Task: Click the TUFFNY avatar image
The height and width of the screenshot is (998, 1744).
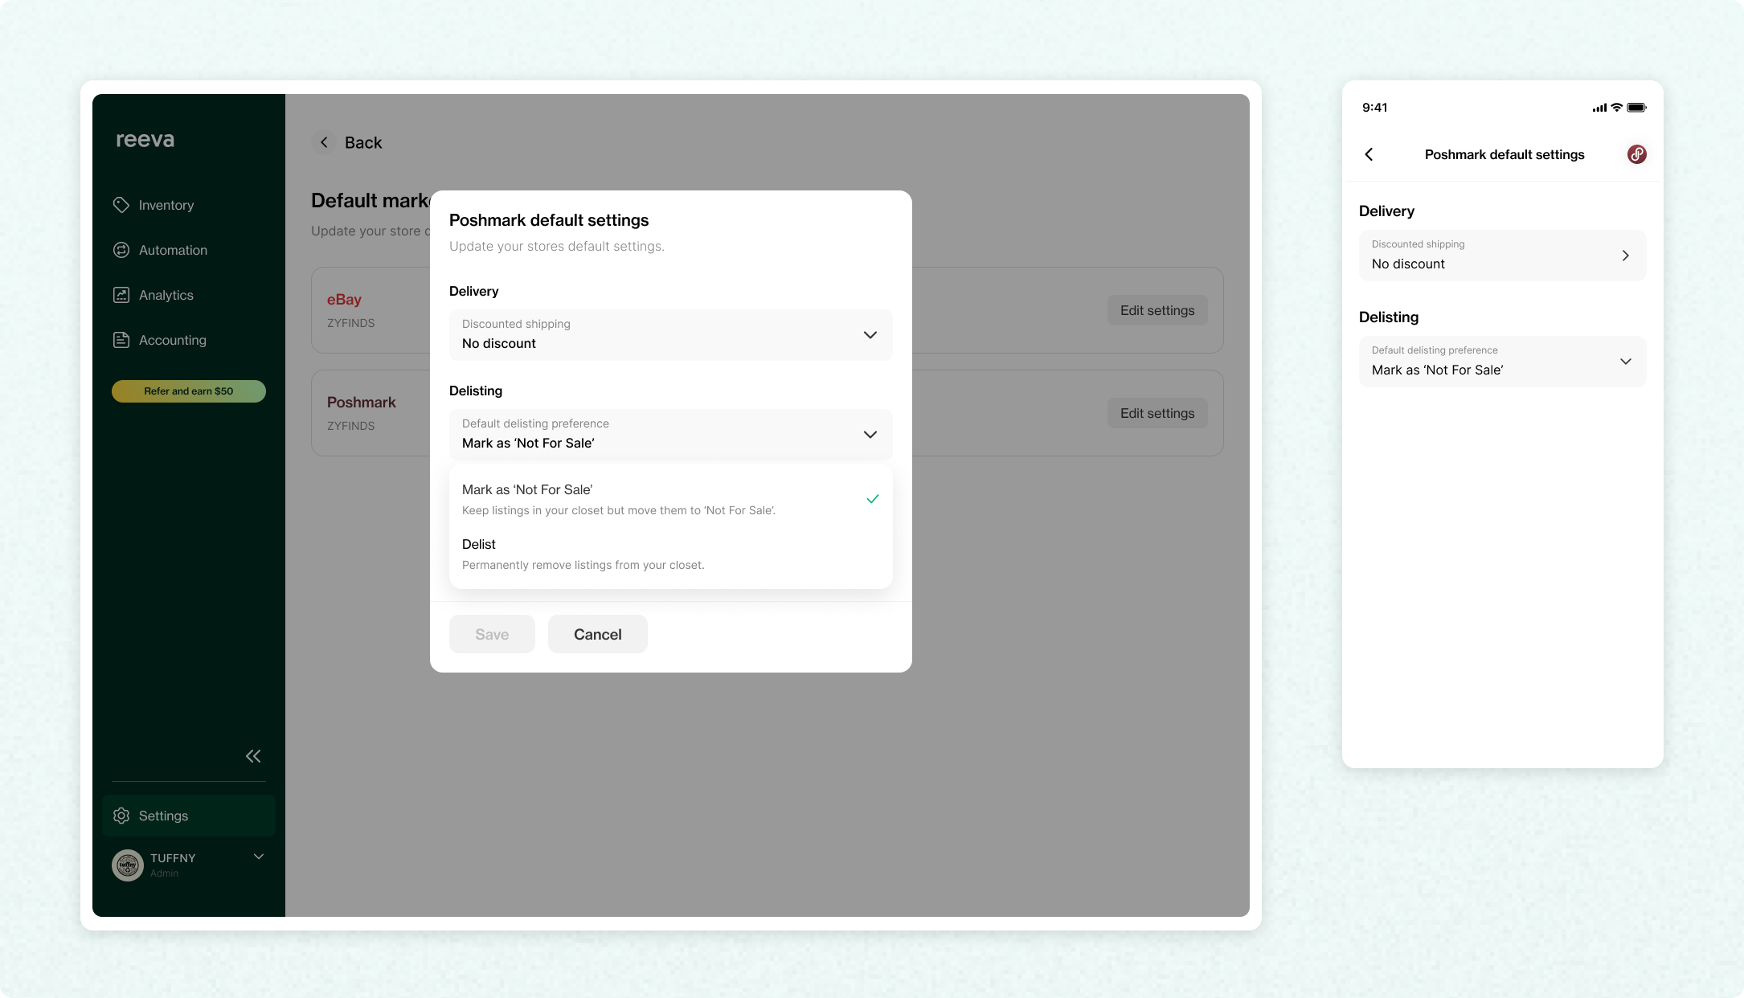Action: click(x=128, y=865)
